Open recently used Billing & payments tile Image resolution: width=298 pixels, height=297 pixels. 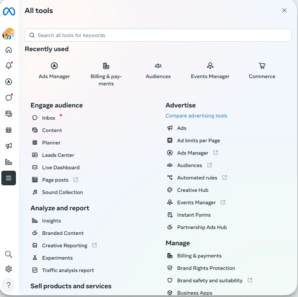point(106,74)
